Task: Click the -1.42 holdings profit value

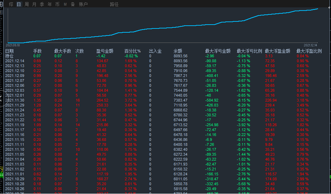Action: point(101,56)
